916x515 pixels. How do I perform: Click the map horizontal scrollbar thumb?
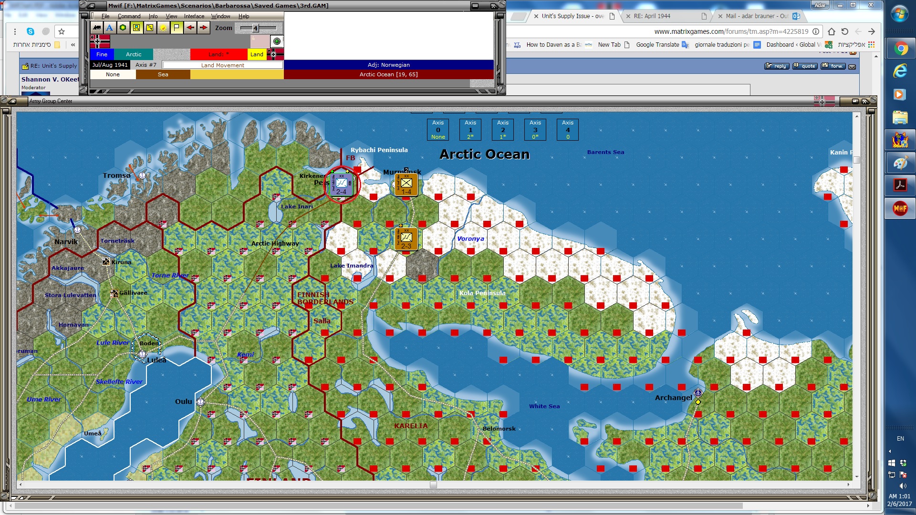(x=433, y=485)
